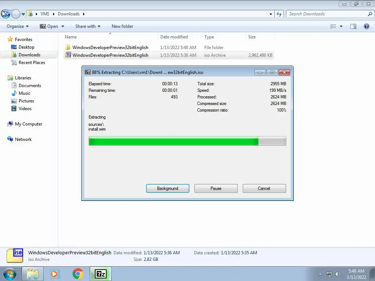Click the volume speaker tray icon
Screen dimensions: 375x281
tap(338, 274)
